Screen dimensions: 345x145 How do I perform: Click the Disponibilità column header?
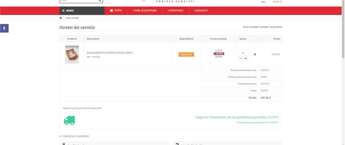coord(186,39)
